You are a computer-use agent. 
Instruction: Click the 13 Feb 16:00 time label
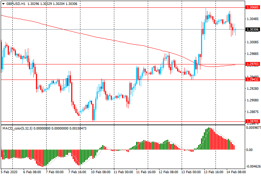pyautogui.click(x=213, y=172)
